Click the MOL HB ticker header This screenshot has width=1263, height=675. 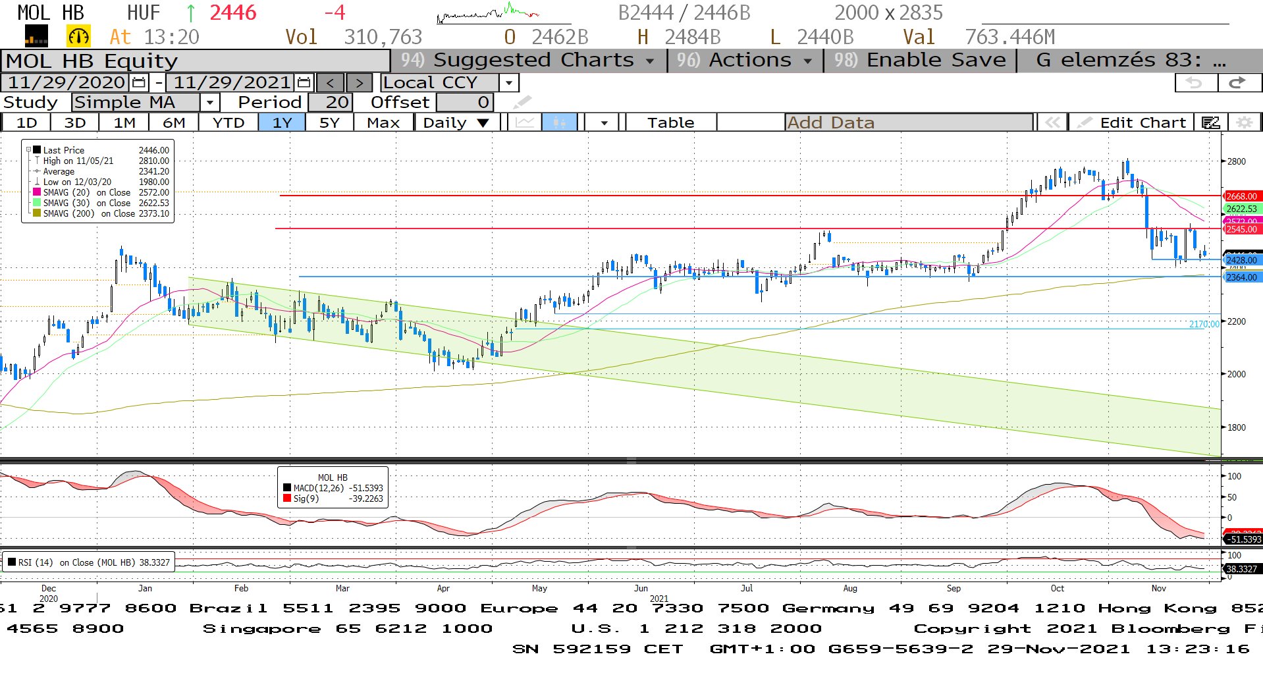pyautogui.click(x=51, y=13)
